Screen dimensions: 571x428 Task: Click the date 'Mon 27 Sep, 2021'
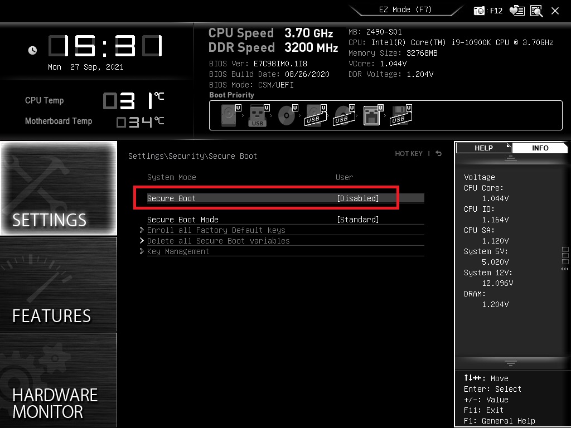[x=85, y=67]
